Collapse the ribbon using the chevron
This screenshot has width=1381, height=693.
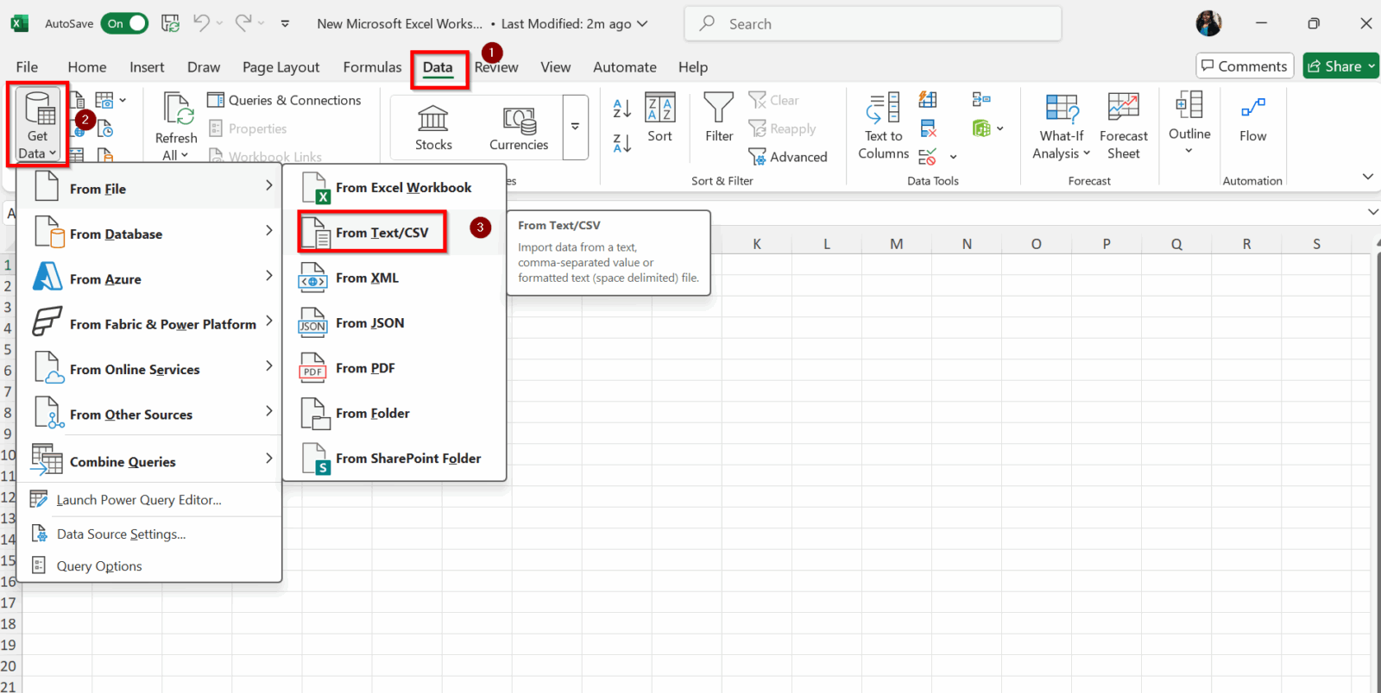[1367, 177]
